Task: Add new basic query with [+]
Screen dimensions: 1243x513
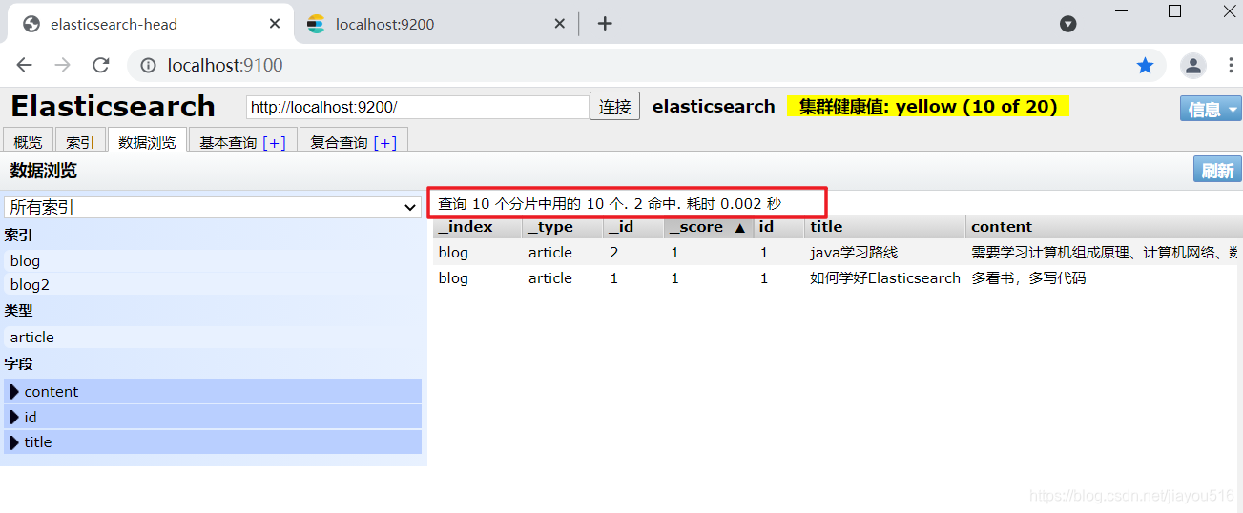Action: click(274, 142)
